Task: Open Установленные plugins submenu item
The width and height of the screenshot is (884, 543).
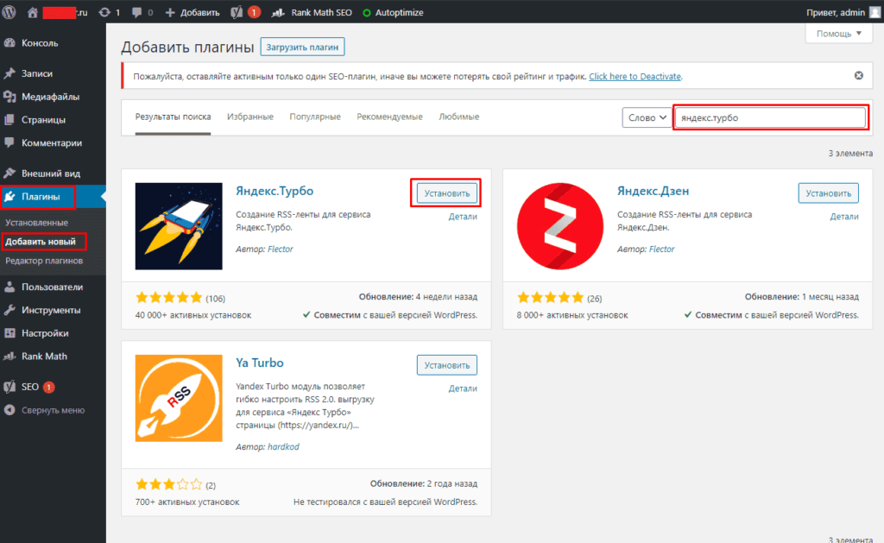Action: click(36, 222)
